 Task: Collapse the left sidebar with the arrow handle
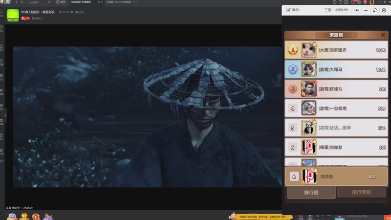[x=5, y=115]
